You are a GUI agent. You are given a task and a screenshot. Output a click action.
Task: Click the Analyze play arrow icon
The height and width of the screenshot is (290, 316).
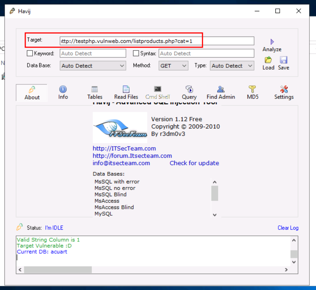[272, 42]
